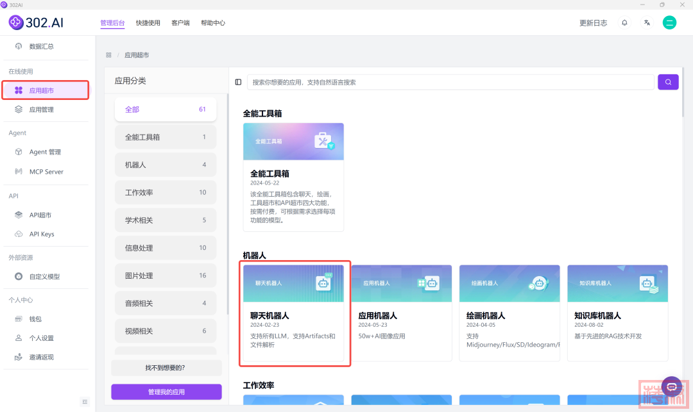
Task: Open 自定义模型 in sidebar
Action: 46,277
